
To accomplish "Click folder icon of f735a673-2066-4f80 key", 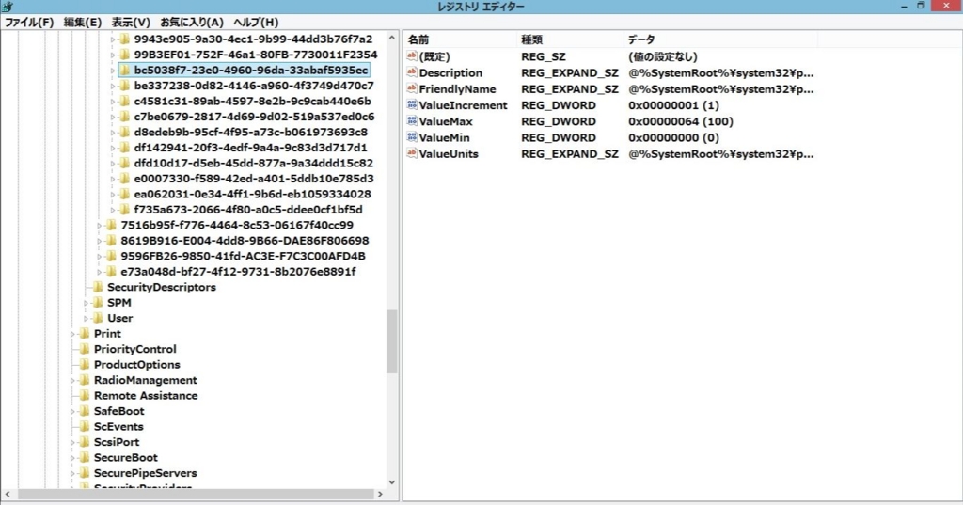I will pyautogui.click(x=125, y=210).
